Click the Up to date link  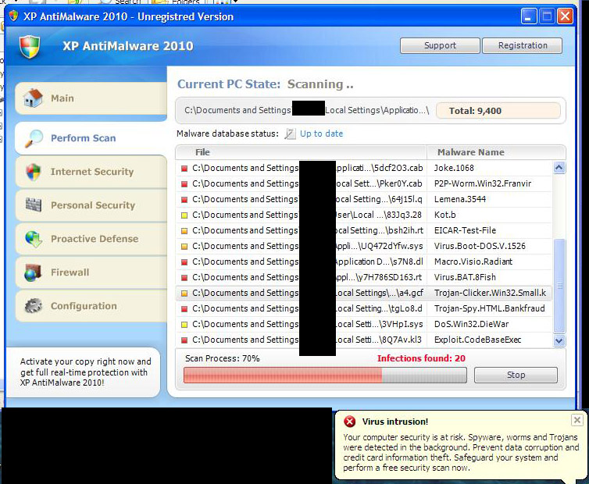click(x=321, y=133)
